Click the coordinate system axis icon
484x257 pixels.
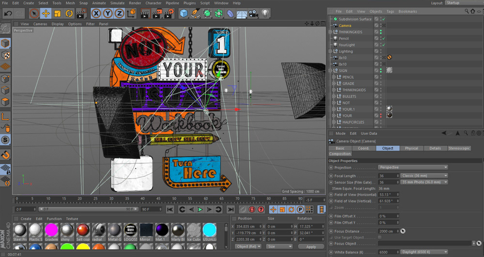coord(132,14)
